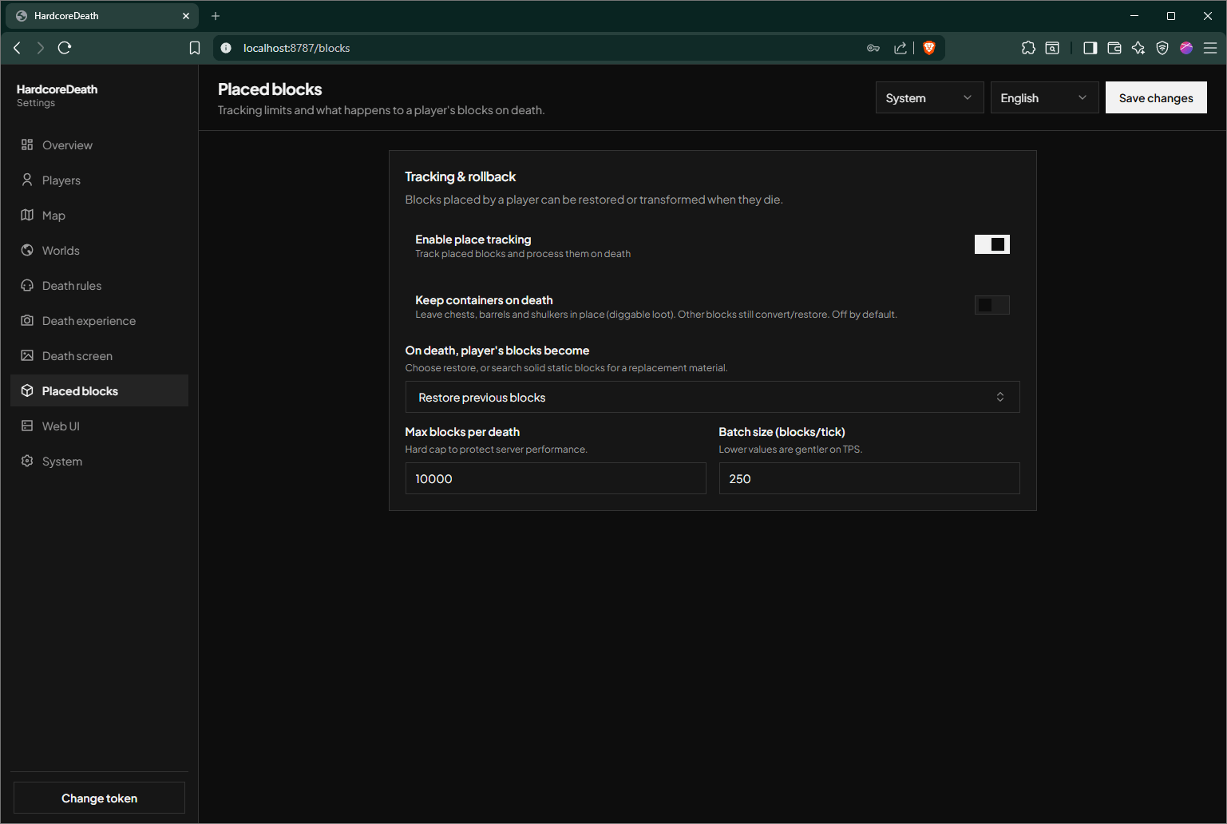Open the Restore previous blocks dropdown
Screen dimensions: 1227x824
click(x=713, y=397)
